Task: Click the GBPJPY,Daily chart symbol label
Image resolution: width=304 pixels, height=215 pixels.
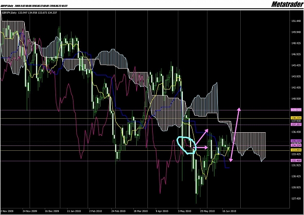Action: 9,13
